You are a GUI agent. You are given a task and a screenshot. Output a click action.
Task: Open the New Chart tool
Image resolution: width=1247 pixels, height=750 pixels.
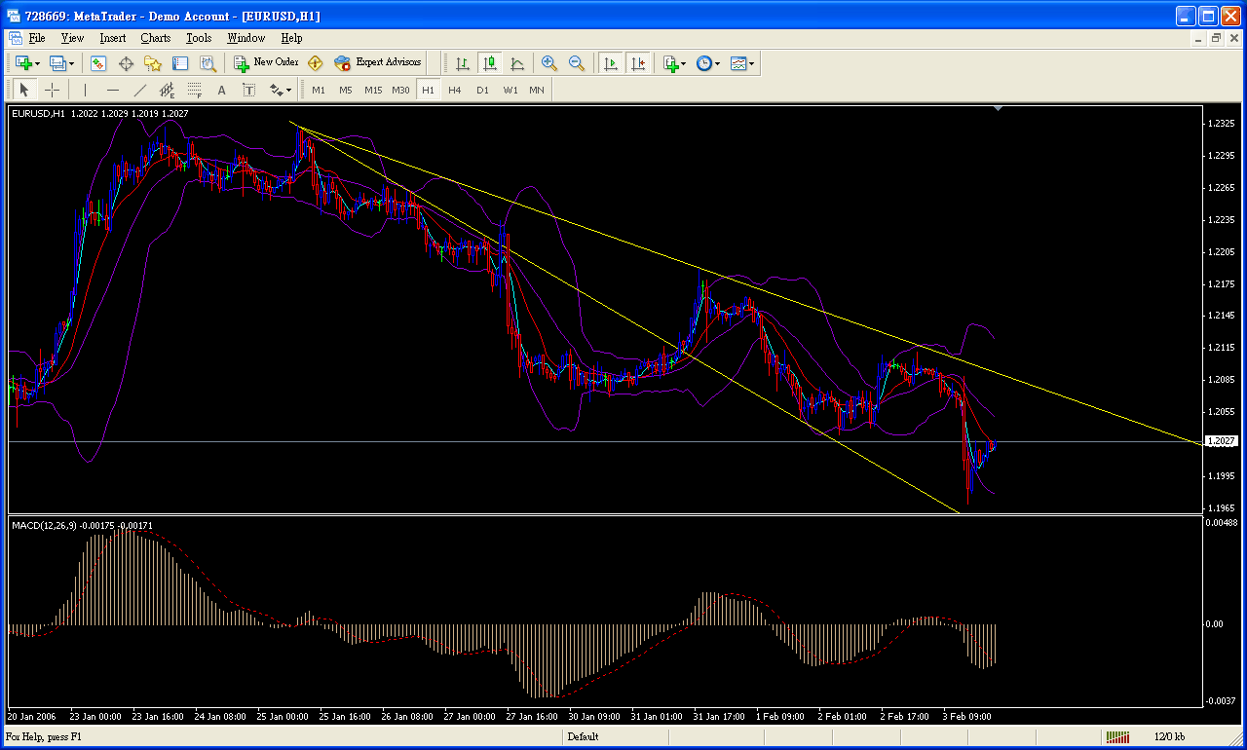pyautogui.click(x=23, y=63)
